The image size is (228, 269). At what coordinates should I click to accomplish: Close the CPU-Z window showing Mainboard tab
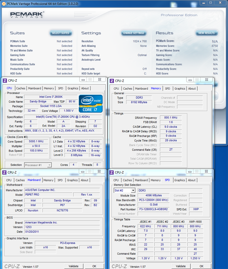pyautogui.click(x=99, y=171)
